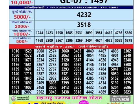Select fourth prize number 4412
The height and width of the screenshot is (104, 139).
pos(109,33)
